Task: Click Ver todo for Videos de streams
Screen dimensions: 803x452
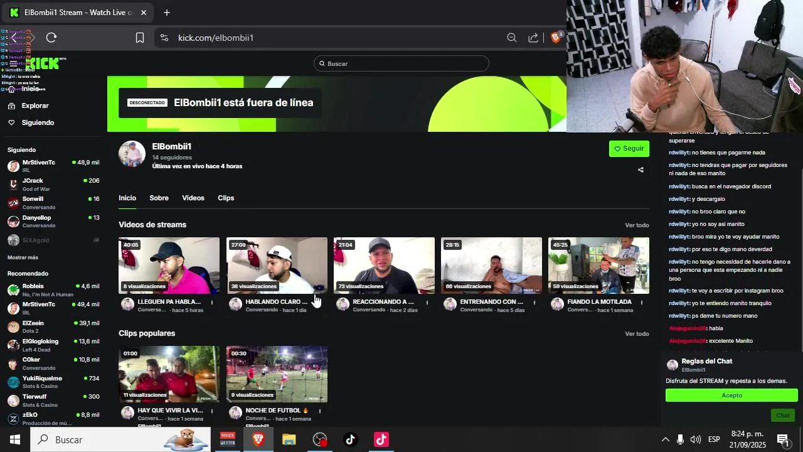Action: click(637, 225)
